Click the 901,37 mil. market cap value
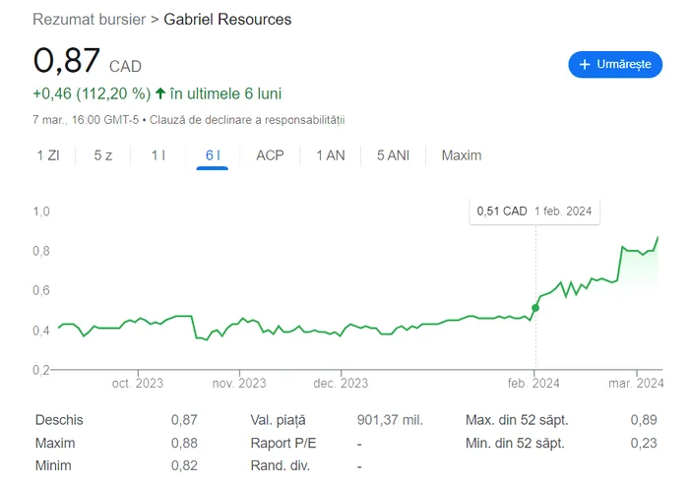The height and width of the screenshot is (485, 689). [390, 420]
